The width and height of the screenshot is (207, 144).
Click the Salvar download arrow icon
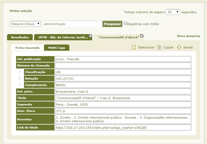(179, 47)
